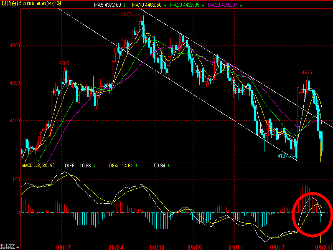Click the 0 level on MACD axis
This screenshot has width=333, height=250.
click(x=19, y=213)
